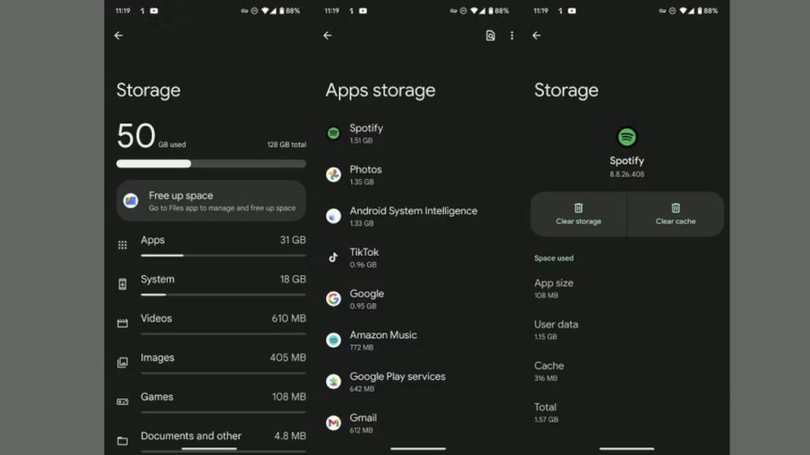Tap the Apps usage bar
Screen dimensions: 810x455
(223, 255)
